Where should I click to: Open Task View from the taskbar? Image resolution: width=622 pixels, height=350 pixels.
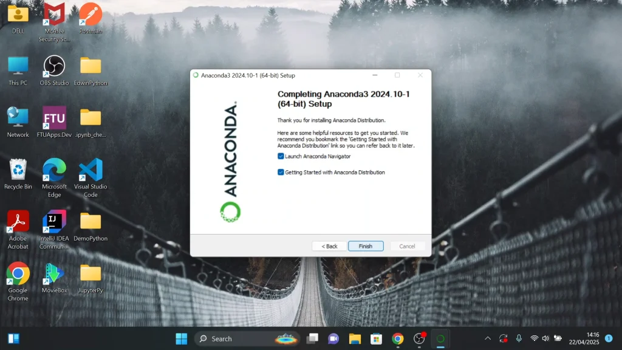coord(313,338)
